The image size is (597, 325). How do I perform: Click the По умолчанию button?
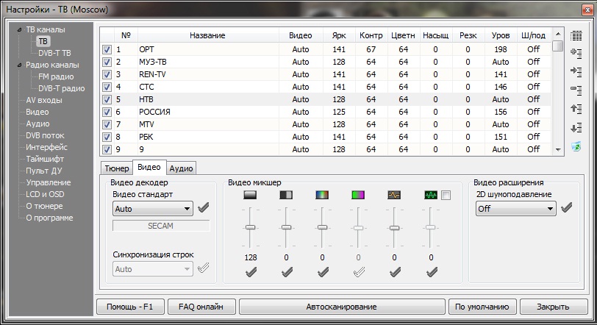(481, 307)
